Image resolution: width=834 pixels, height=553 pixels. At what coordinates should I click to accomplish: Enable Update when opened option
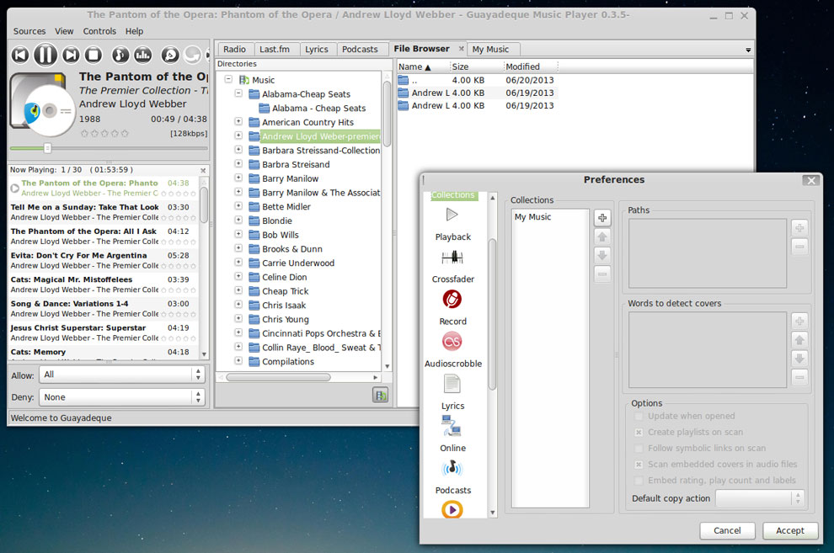(639, 417)
